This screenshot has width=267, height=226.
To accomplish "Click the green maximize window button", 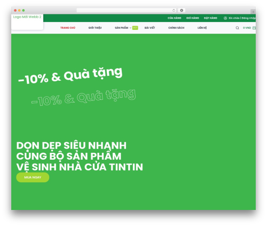I will pyautogui.click(x=23, y=10).
